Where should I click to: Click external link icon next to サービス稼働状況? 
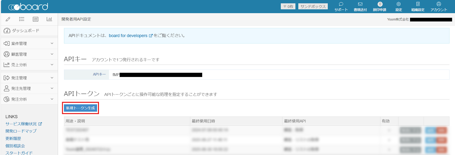40,124
